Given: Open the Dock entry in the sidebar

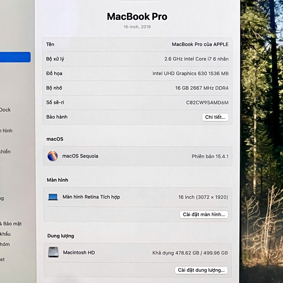Looking at the screenshot, I should tap(5, 110).
